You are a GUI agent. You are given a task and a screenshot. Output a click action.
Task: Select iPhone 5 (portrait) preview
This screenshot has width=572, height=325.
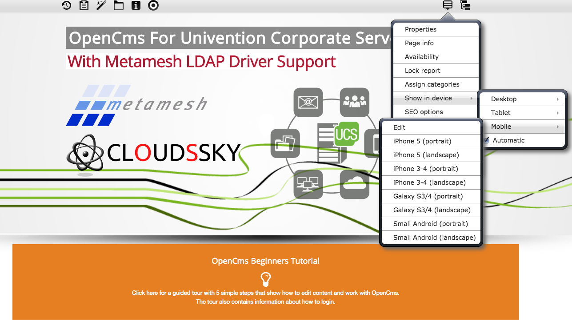click(431, 141)
